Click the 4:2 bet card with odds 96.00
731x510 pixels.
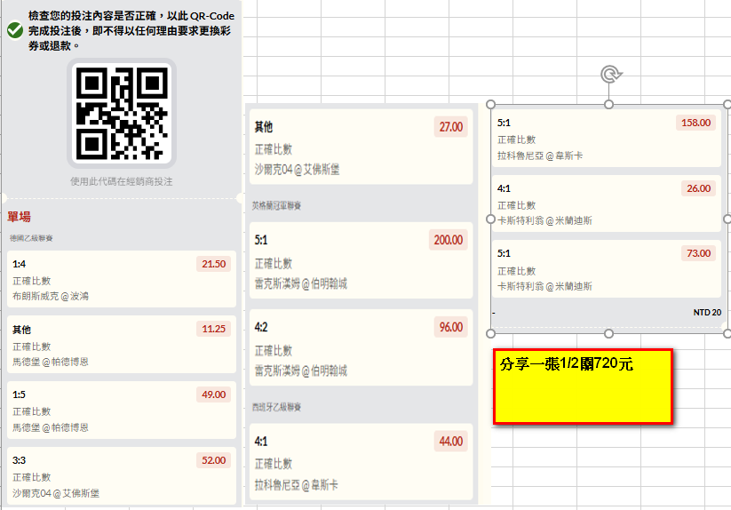359,348
